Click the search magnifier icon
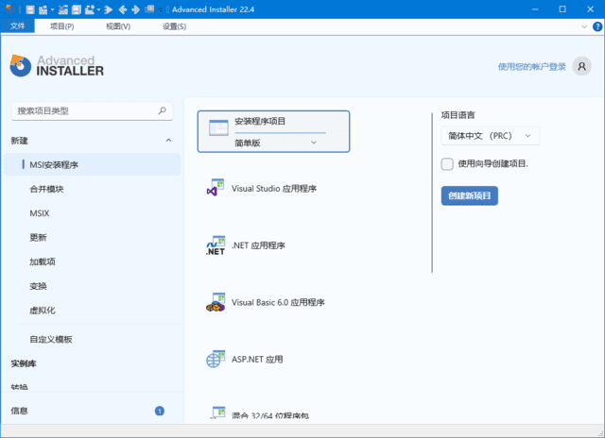Image resolution: width=605 pixels, height=438 pixels. click(x=163, y=110)
